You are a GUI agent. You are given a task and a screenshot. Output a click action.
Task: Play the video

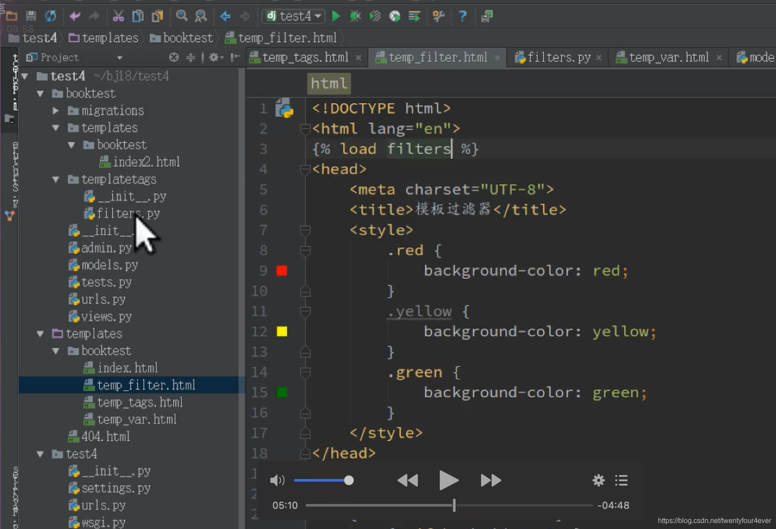pos(449,480)
